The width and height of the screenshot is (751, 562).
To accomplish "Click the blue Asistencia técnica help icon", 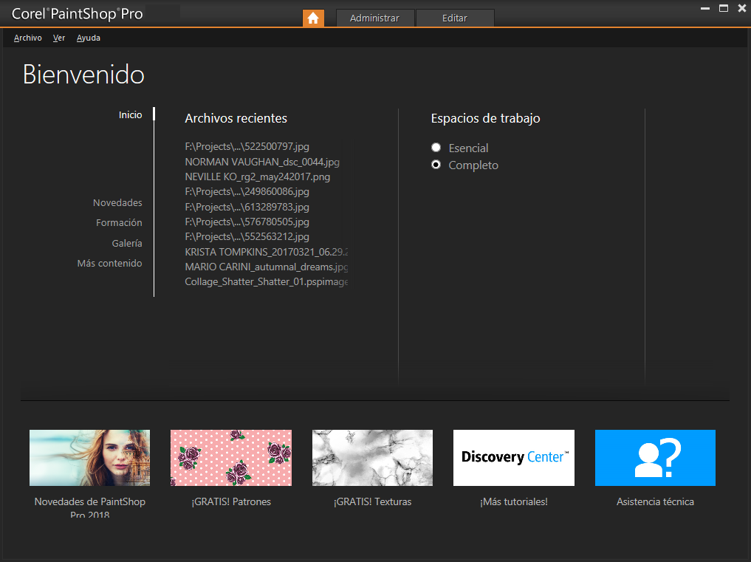I will click(655, 458).
